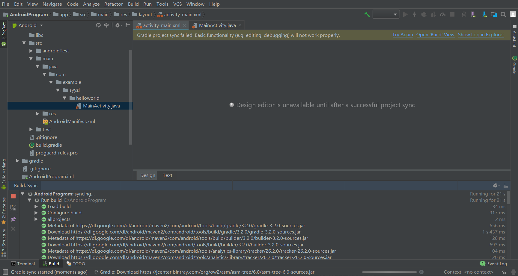
Task: Click the scroll from source target icon
Action: pyautogui.click(x=98, y=25)
